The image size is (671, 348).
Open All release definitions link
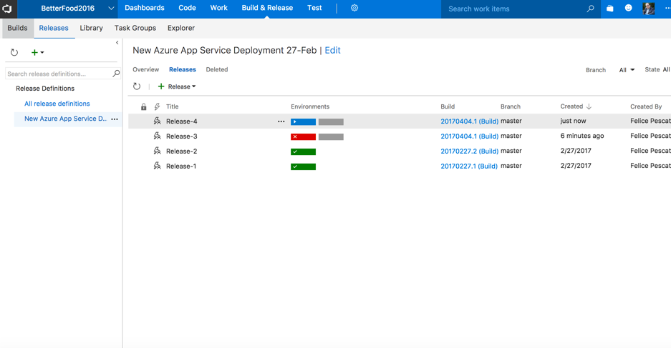pyautogui.click(x=57, y=104)
